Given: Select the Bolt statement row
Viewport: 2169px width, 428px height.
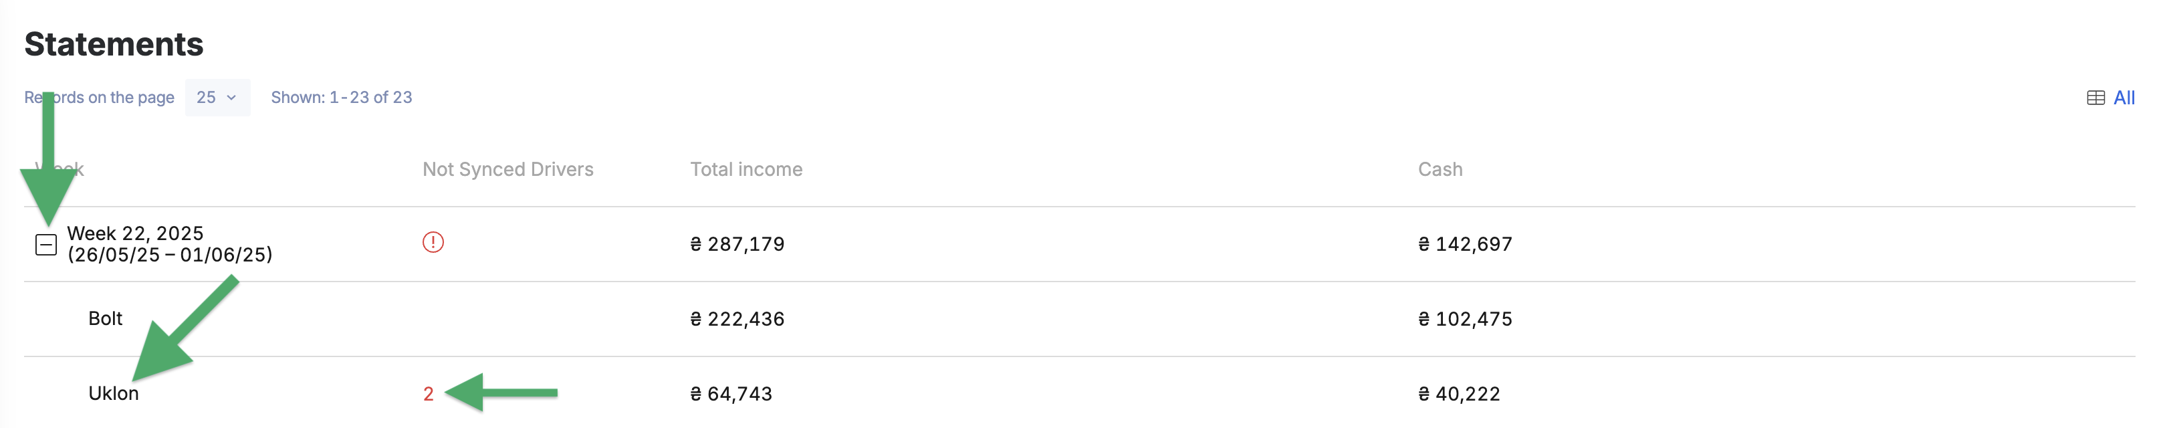Looking at the screenshot, I should coord(1079,318).
